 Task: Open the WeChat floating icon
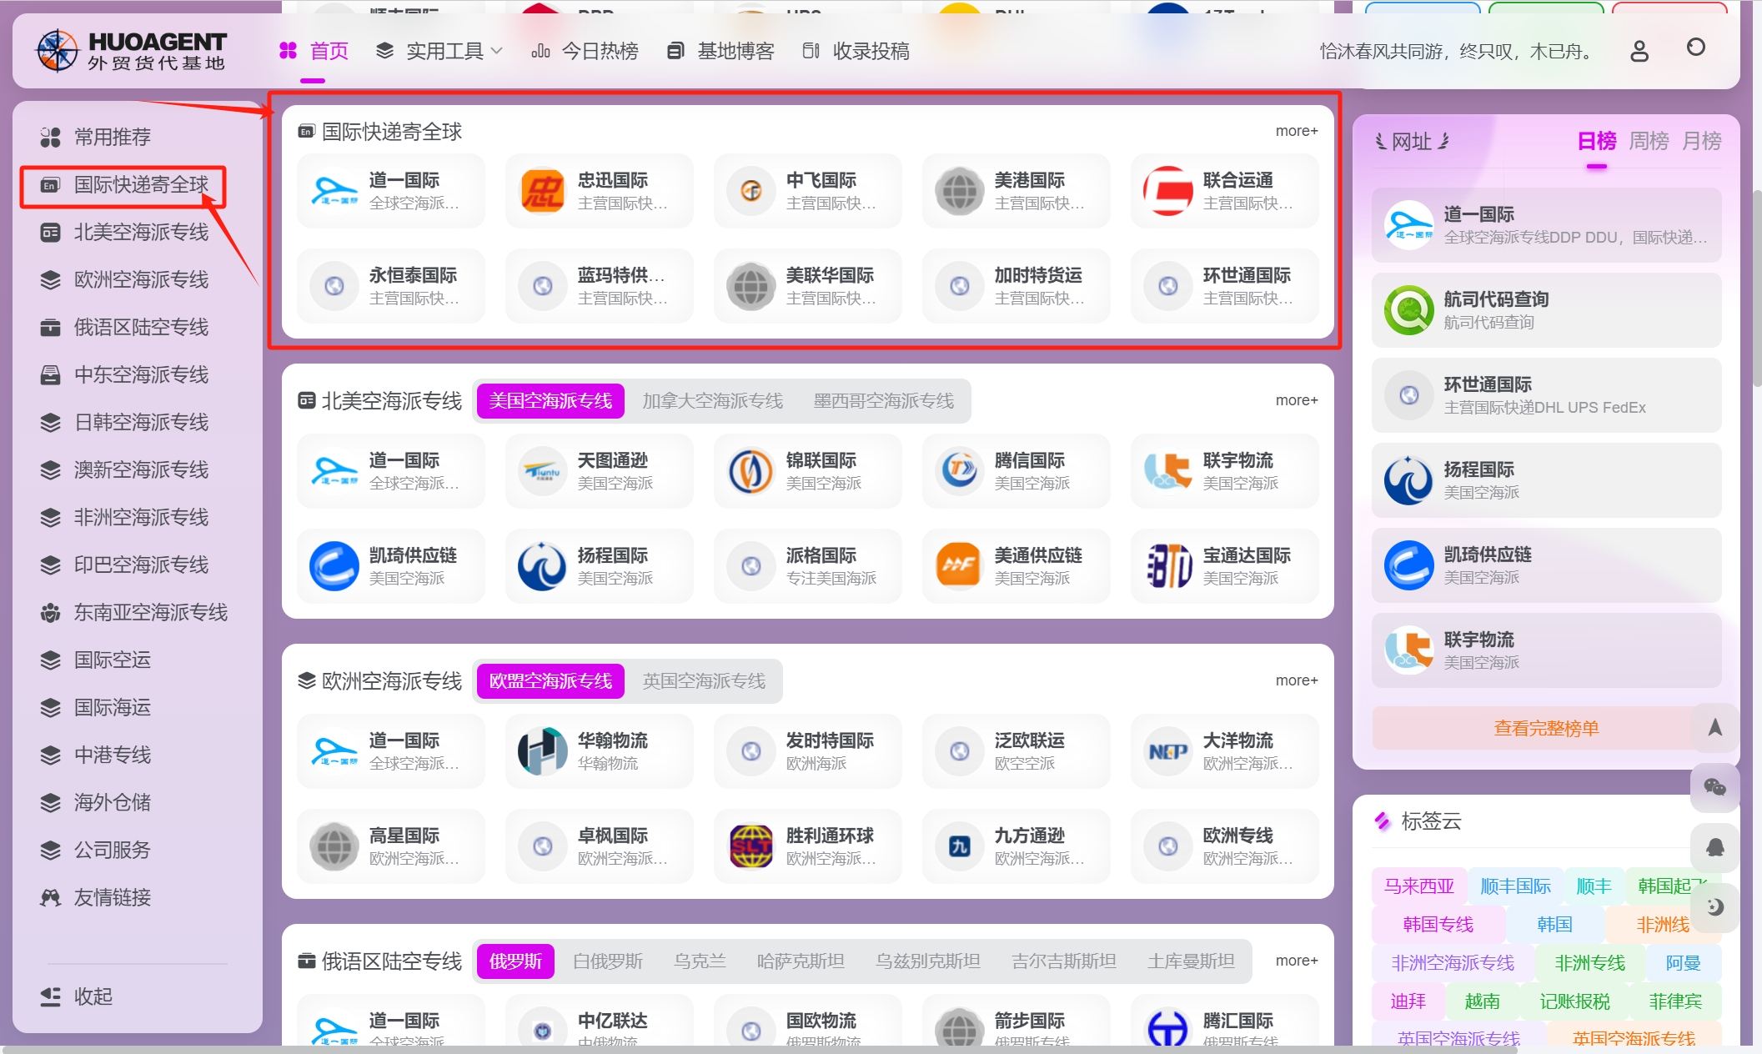[1714, 787]
